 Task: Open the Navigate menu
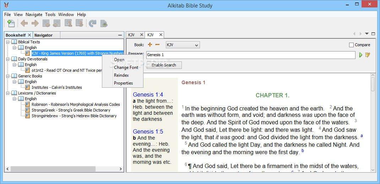[x=34, y=15]
